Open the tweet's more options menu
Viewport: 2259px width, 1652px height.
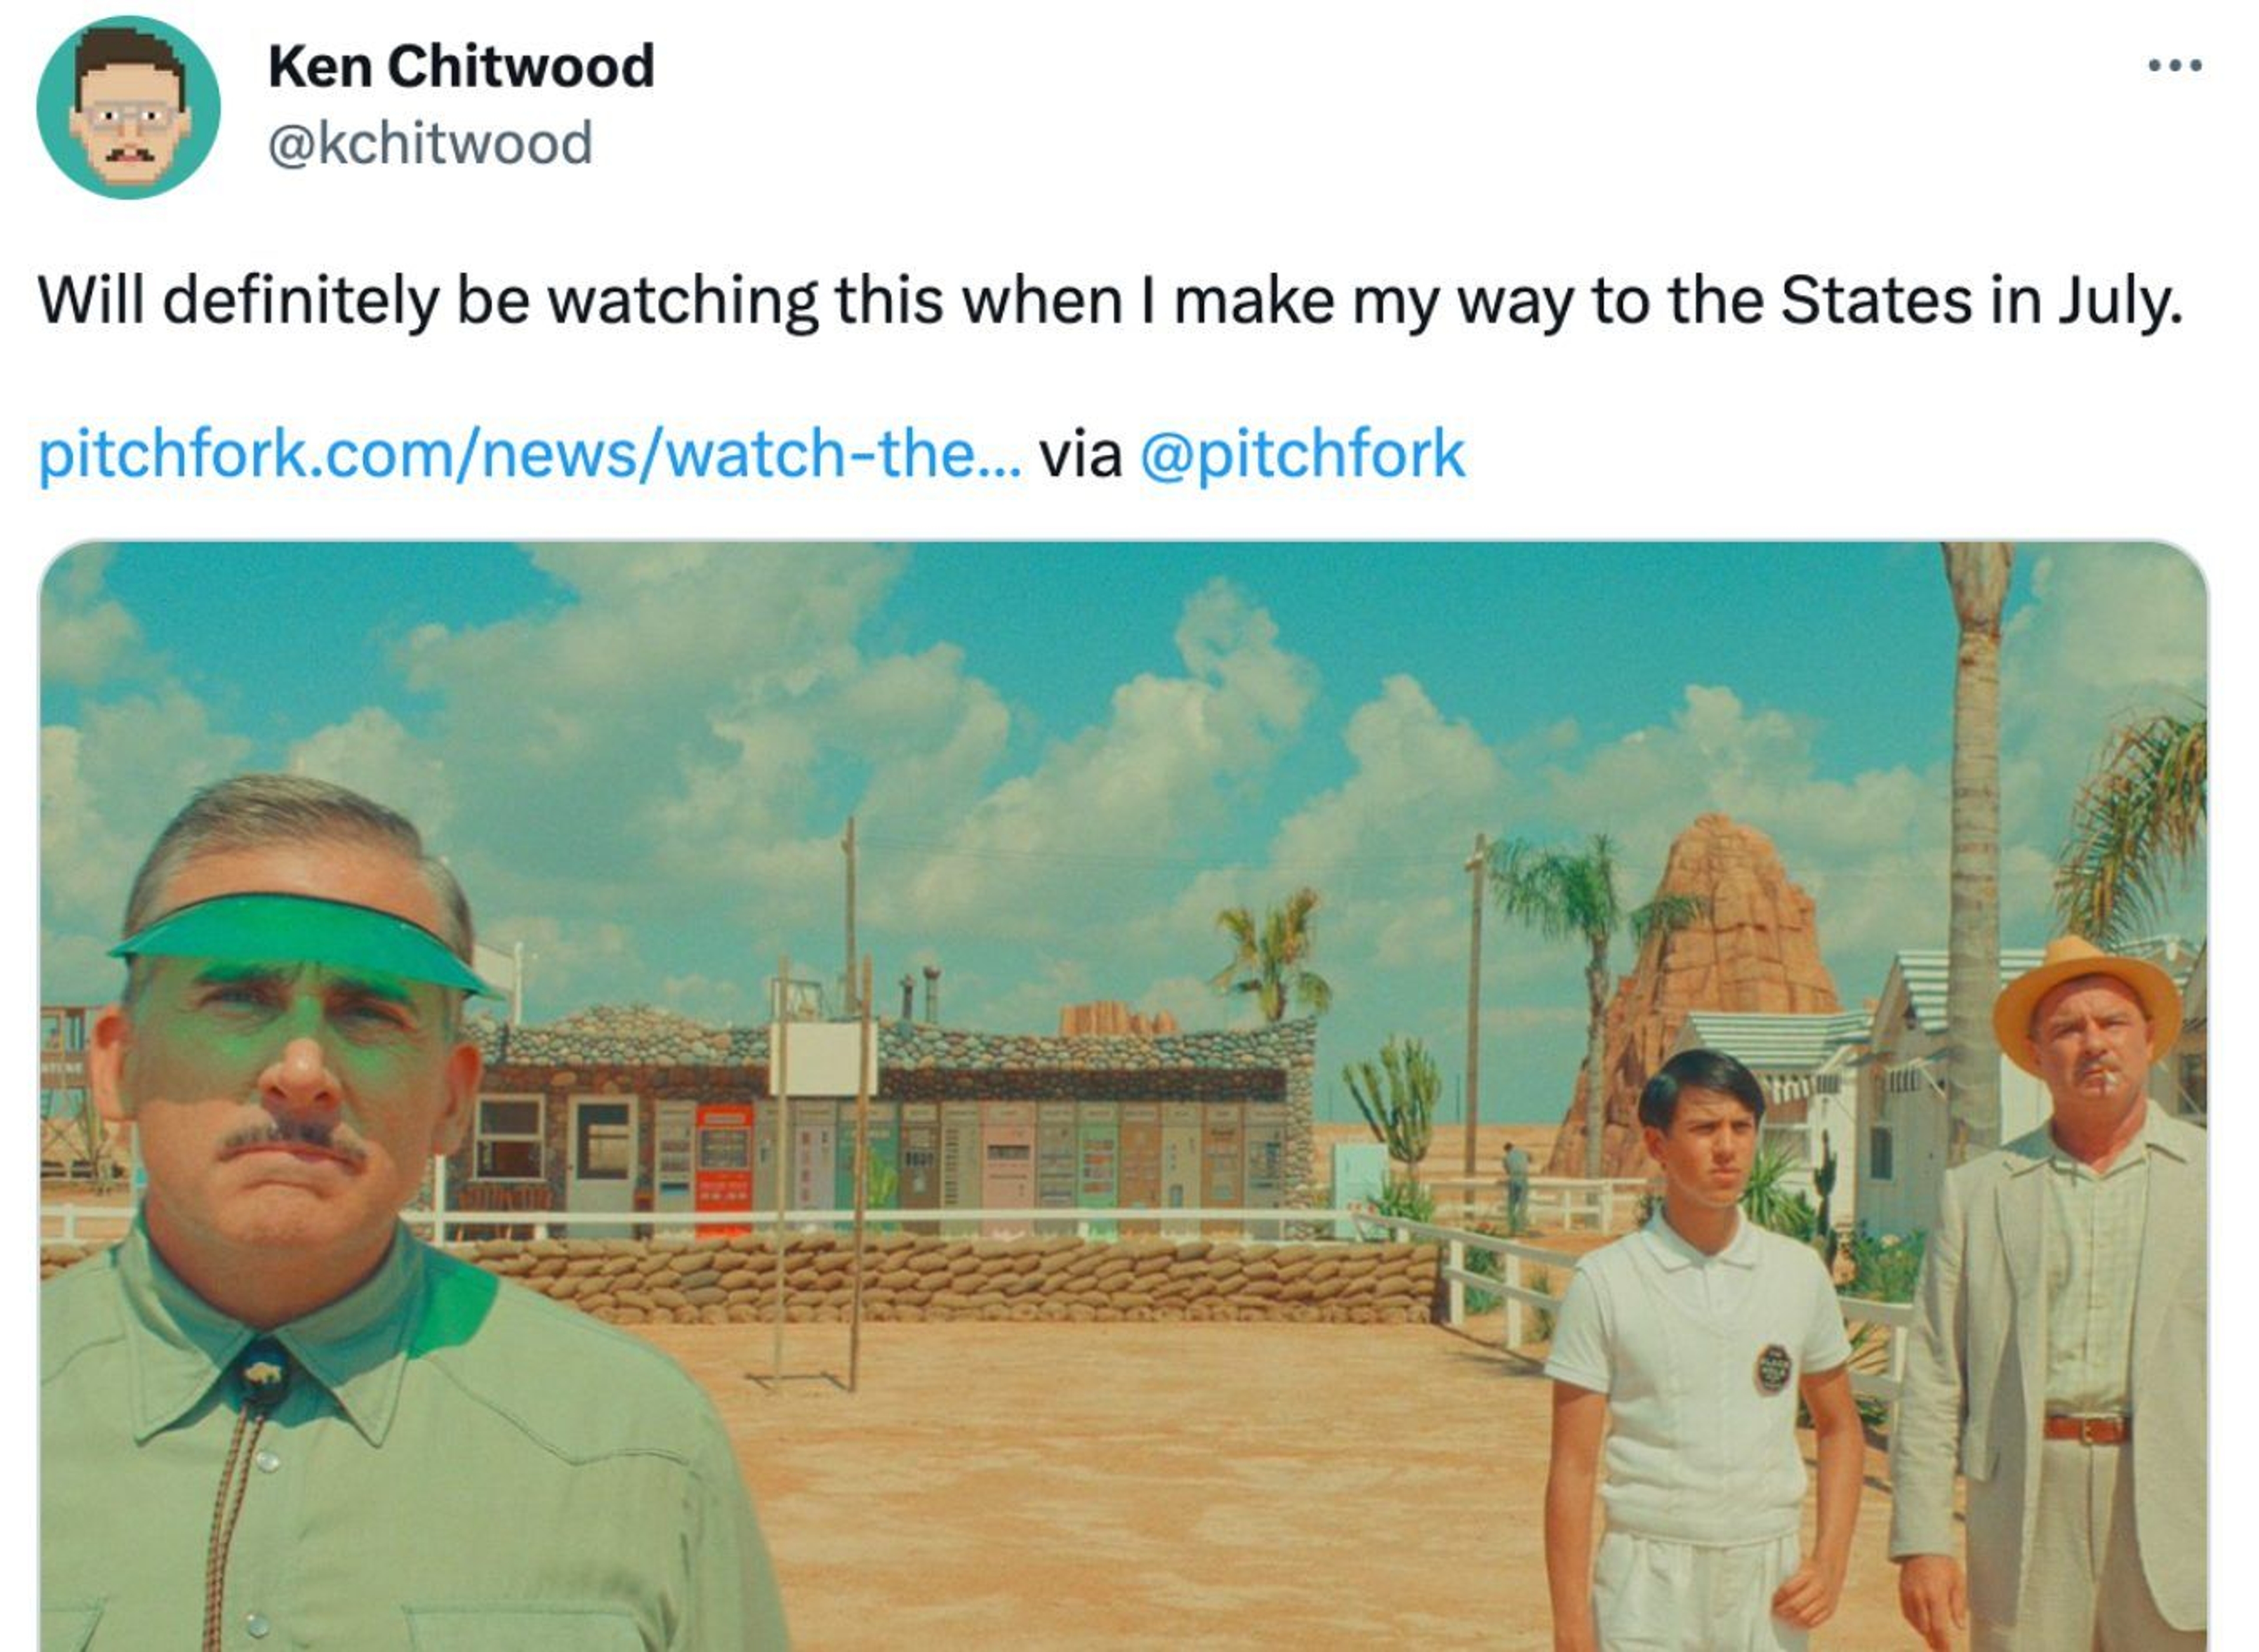coord(2174,66)
